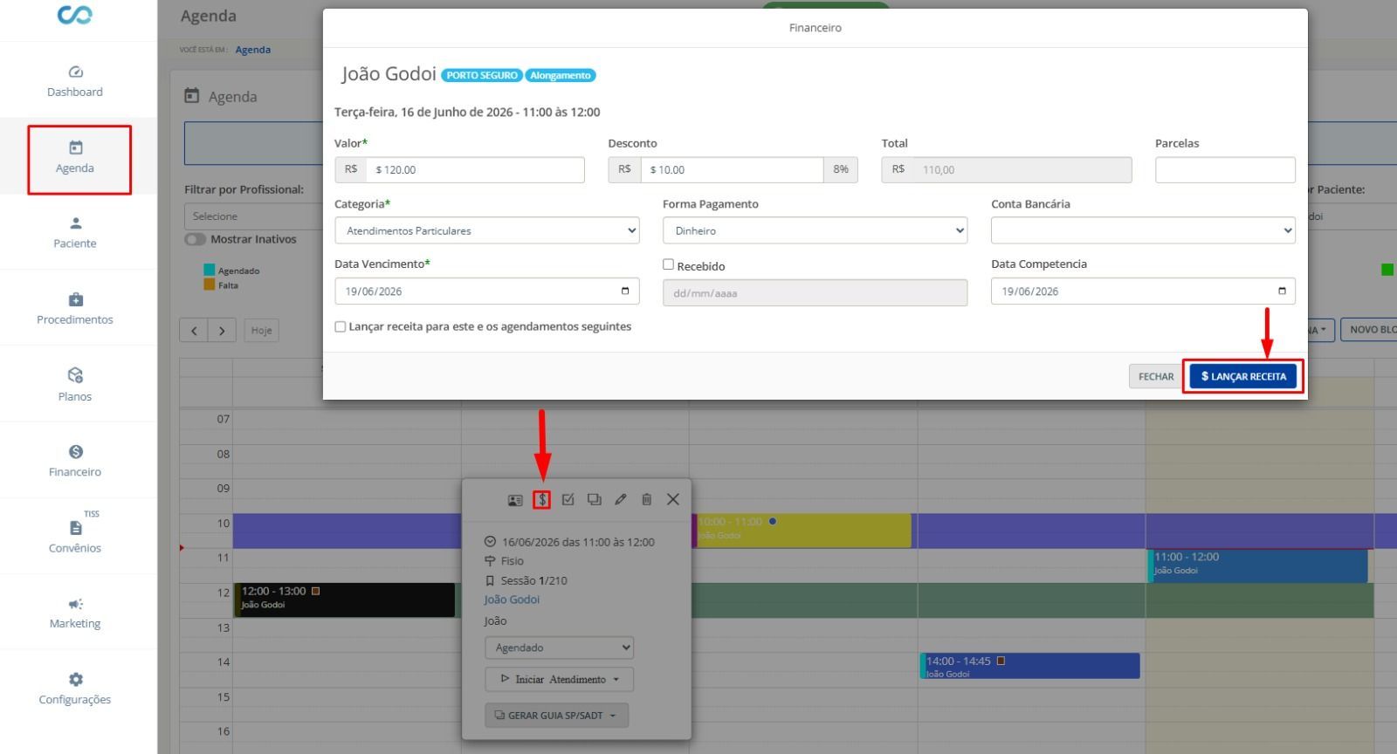This screenshot has height=754, width=1397.
Task: Open Convênios TISS section
Action: click(x=75, y=536)
